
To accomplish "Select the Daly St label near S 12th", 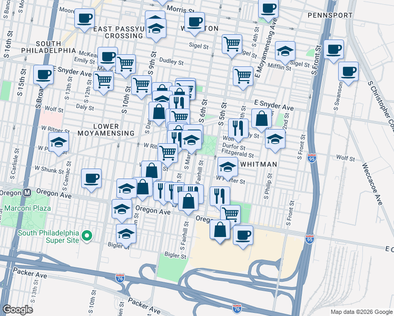I will (85, 107).
